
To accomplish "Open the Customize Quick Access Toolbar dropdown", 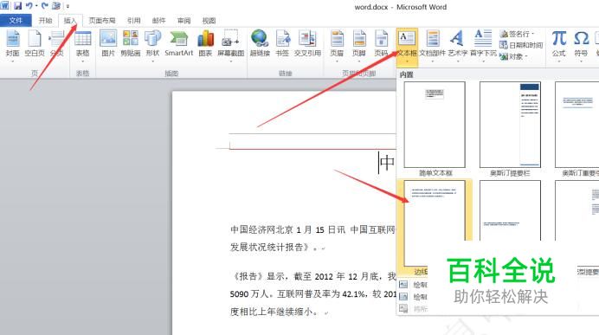I will coord(68,6).
